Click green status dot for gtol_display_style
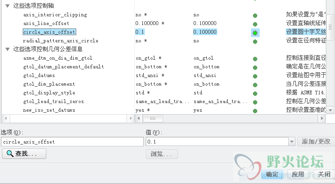The width and height of the screenshot is (335, 184). (x=255, y=93)
